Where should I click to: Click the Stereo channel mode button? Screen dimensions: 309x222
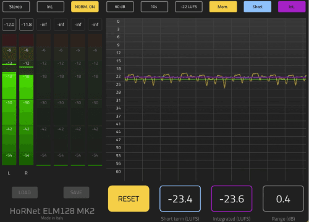point(16,7)
